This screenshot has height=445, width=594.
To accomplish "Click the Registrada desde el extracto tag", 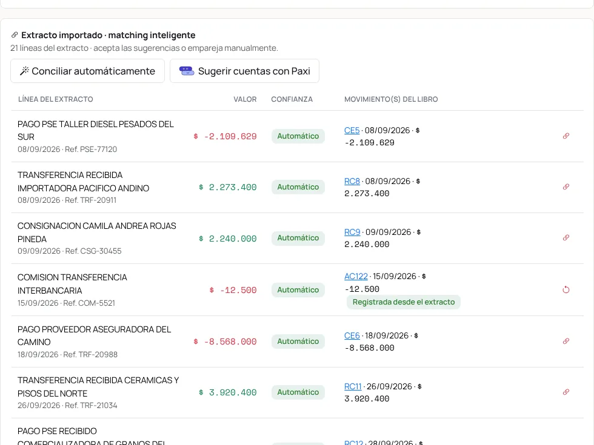I will tap(404, 302).
